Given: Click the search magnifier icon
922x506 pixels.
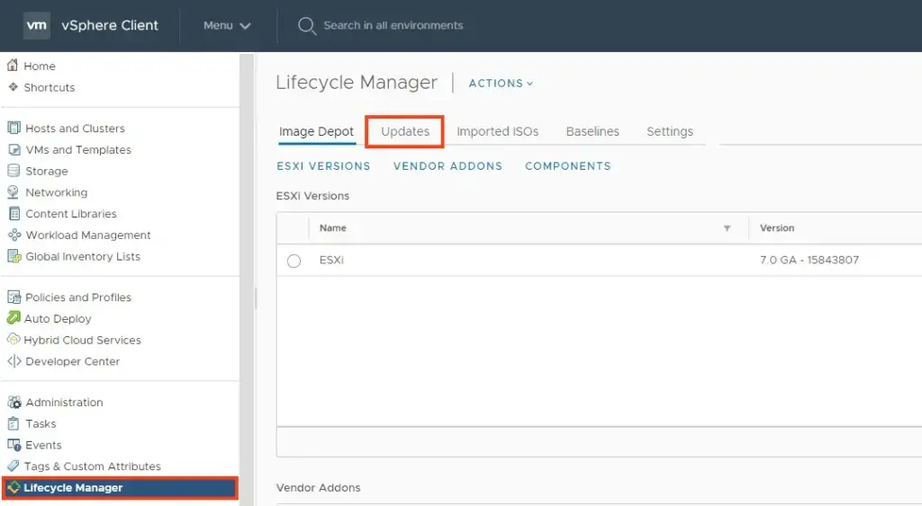Looking at the screenshot, I should point(307,26).
